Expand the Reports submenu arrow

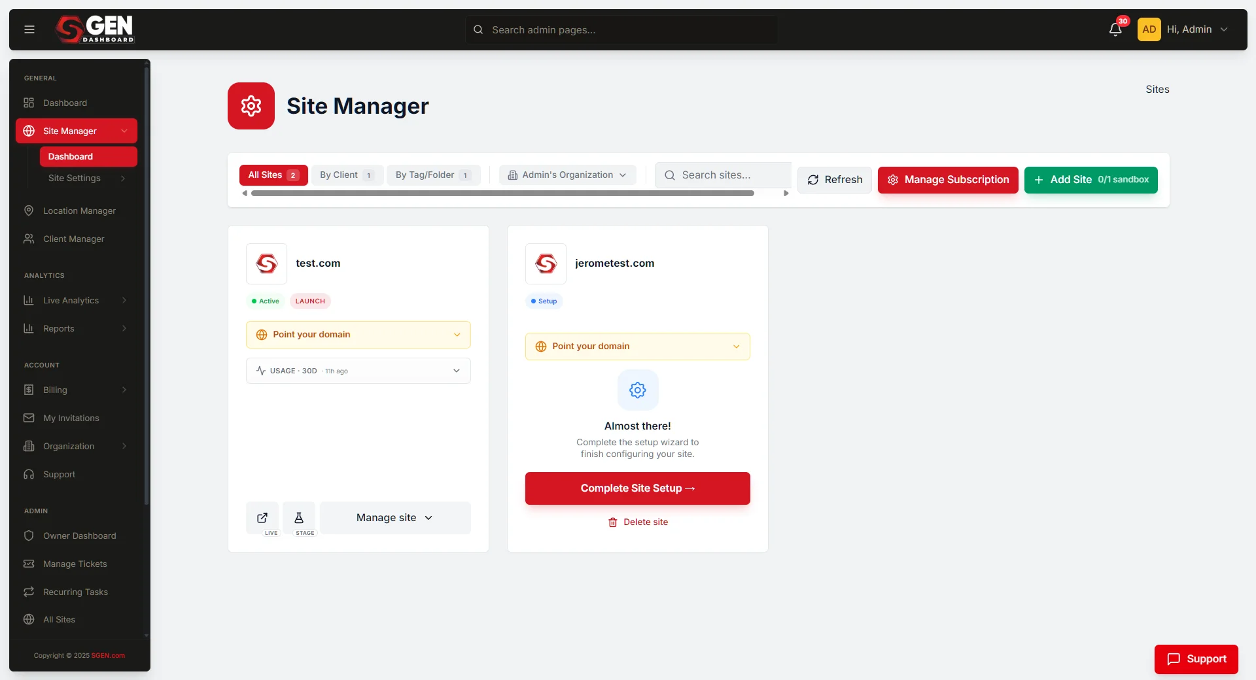124,328
